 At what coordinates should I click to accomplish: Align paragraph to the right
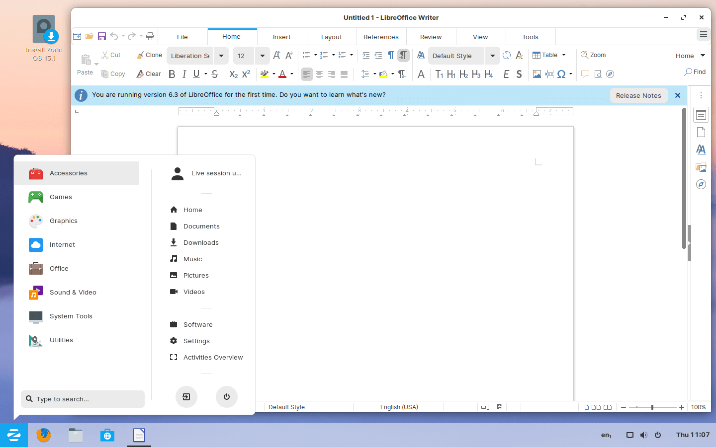click(332, 74)
